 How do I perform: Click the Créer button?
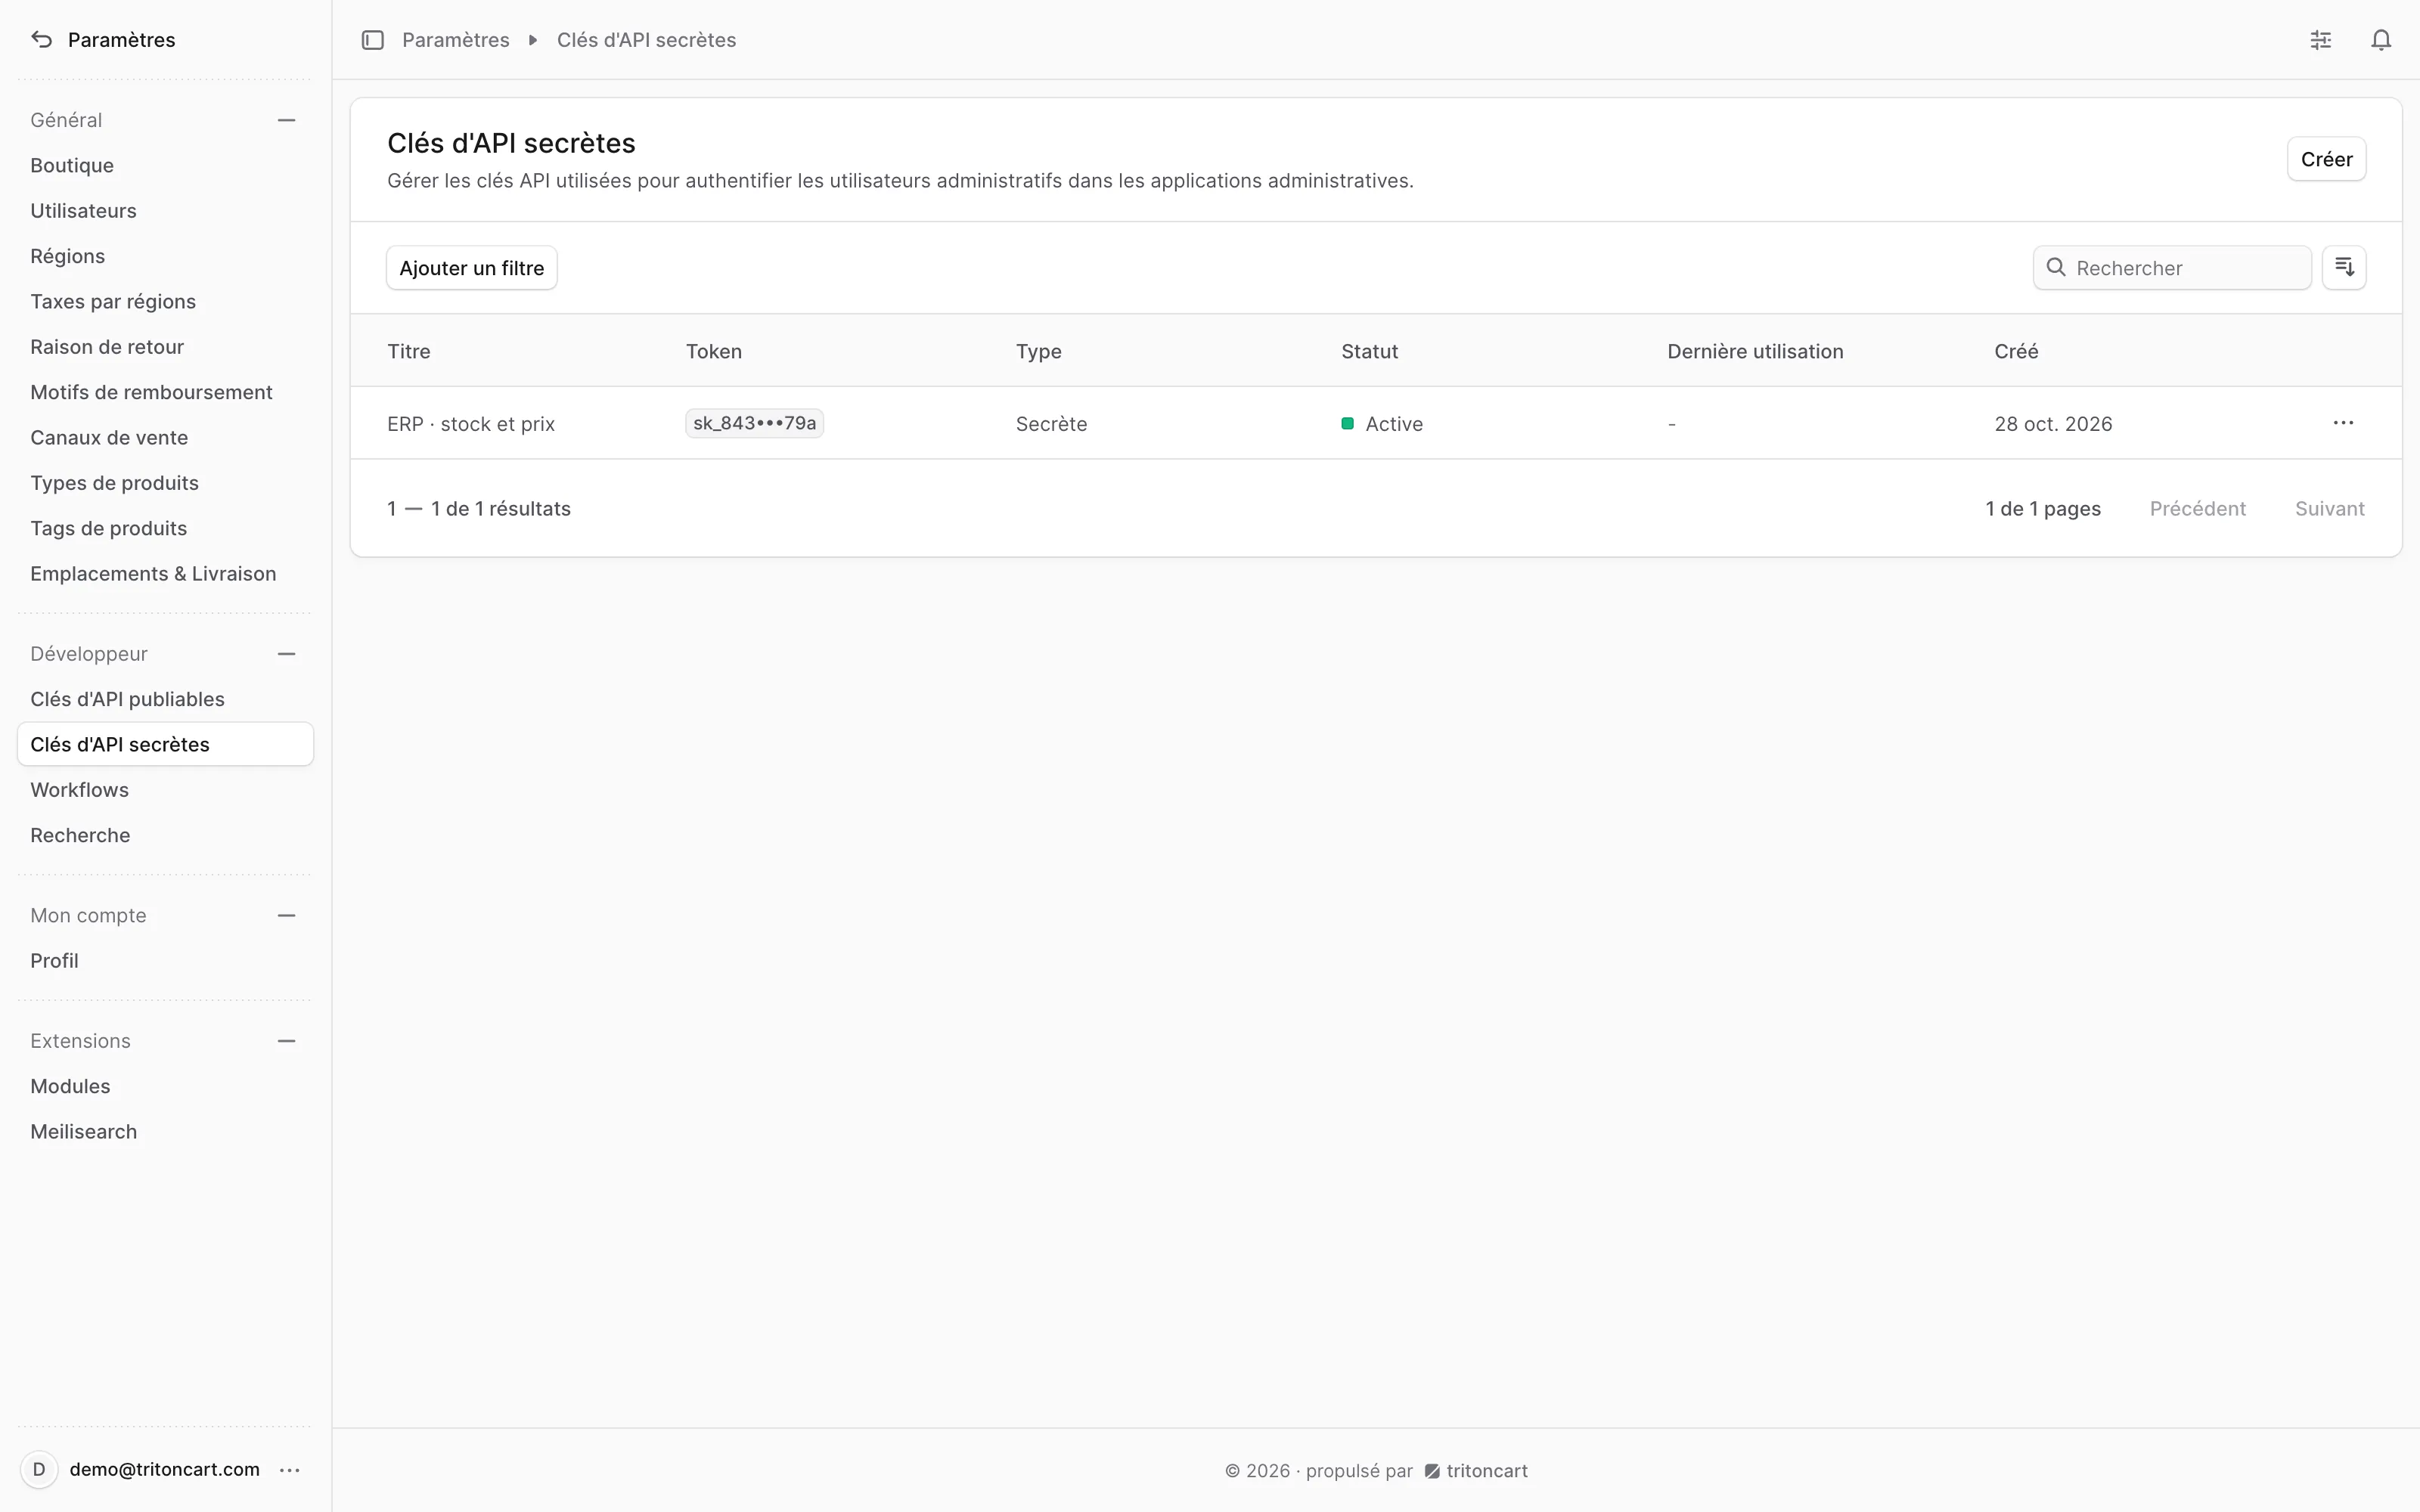[x=2326, y=159]
